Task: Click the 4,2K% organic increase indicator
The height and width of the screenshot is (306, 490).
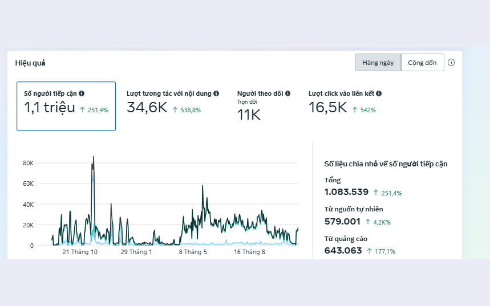Action: tap(378, 222)
